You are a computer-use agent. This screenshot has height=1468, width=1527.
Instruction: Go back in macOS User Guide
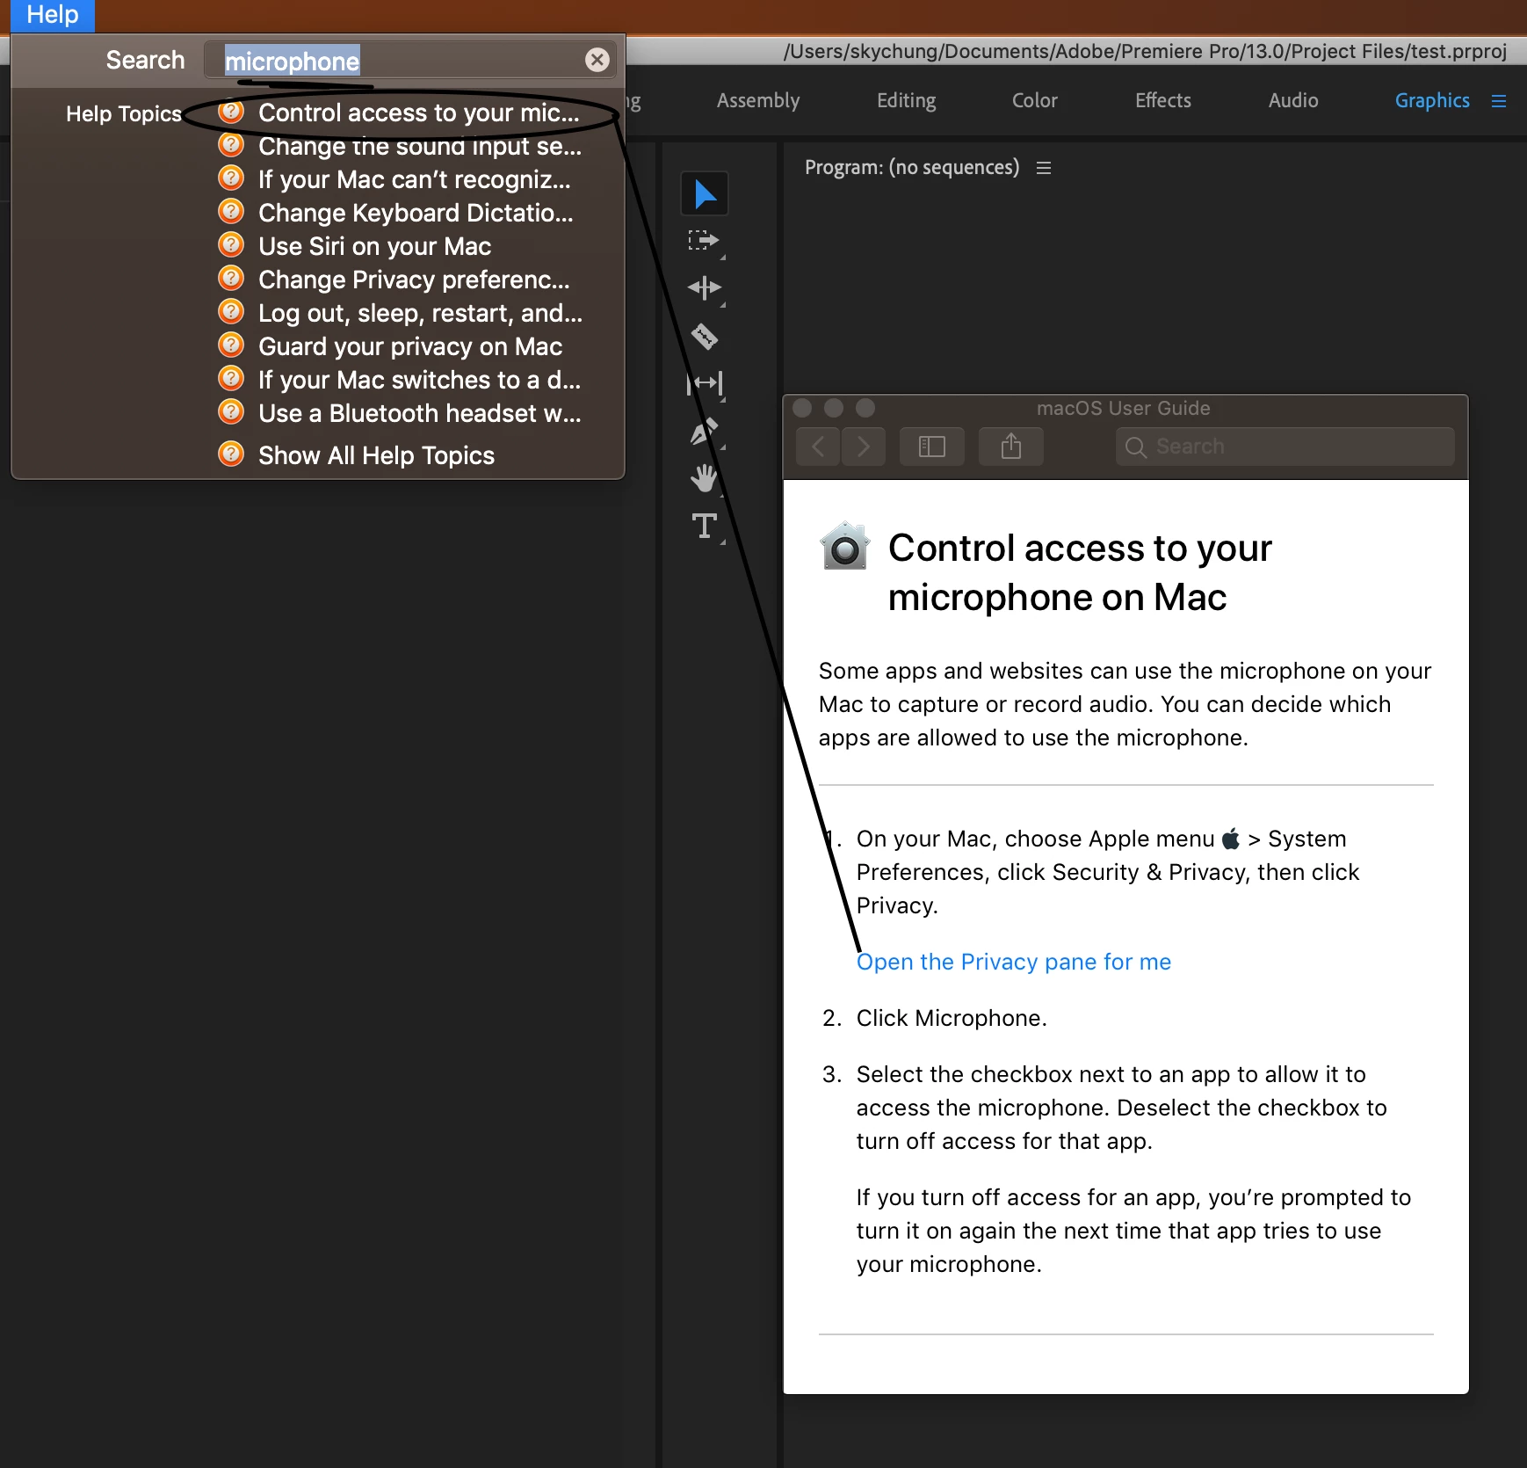point(818,447)
